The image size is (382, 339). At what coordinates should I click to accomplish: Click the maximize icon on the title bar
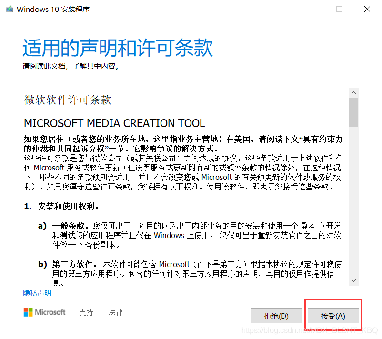(x=339, y=9)
